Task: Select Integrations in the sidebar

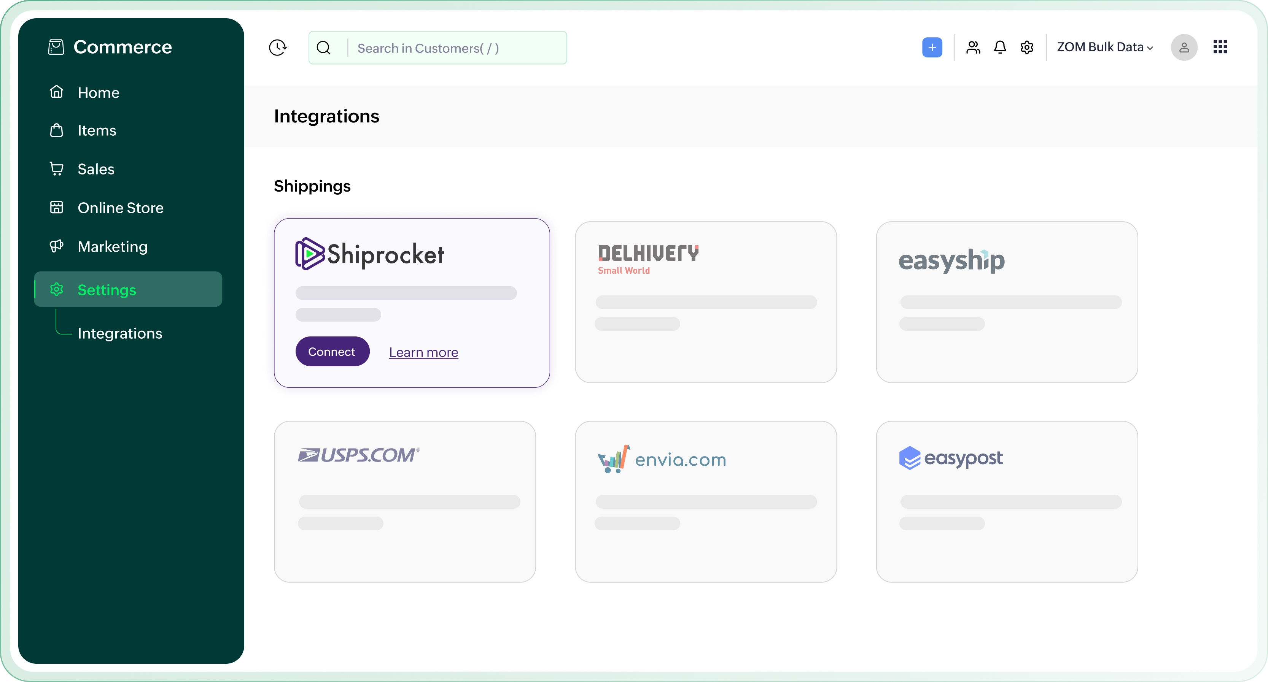Action: (x=119, y=333)
